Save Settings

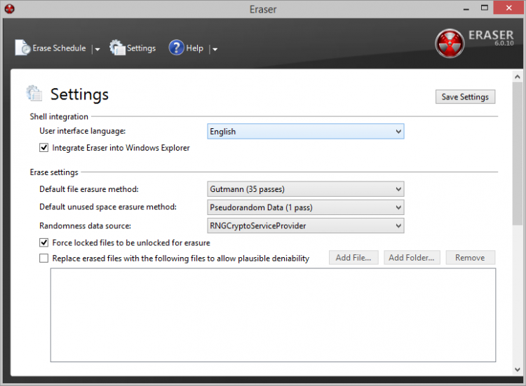[465, 97]
